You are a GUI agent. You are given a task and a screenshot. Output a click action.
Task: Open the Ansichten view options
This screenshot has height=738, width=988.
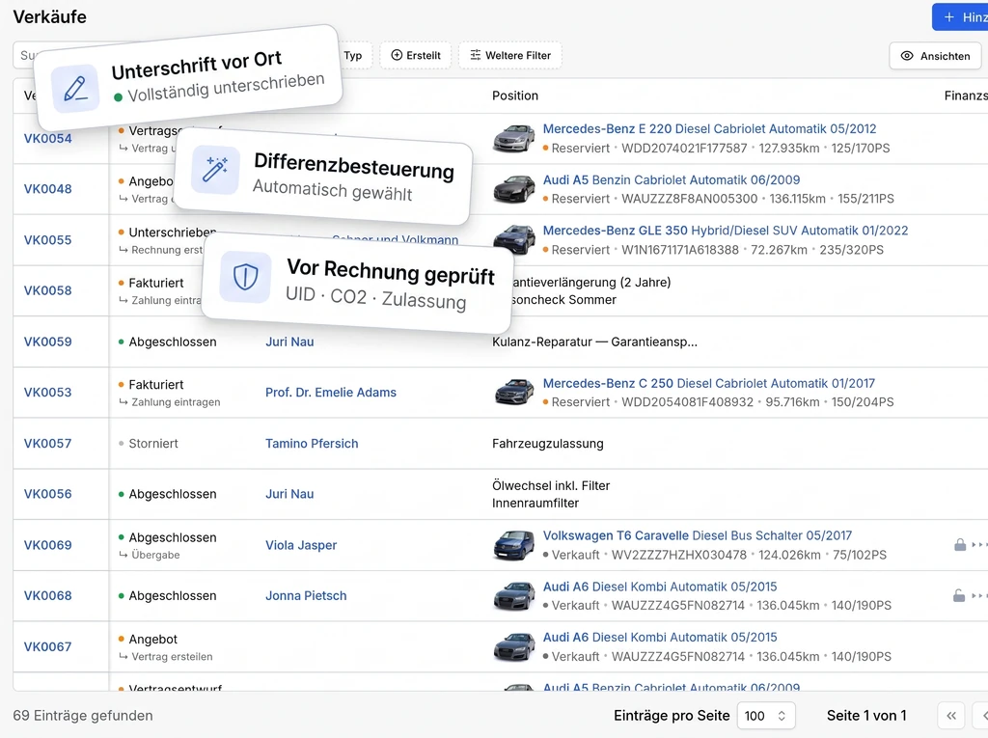point(935,56)
